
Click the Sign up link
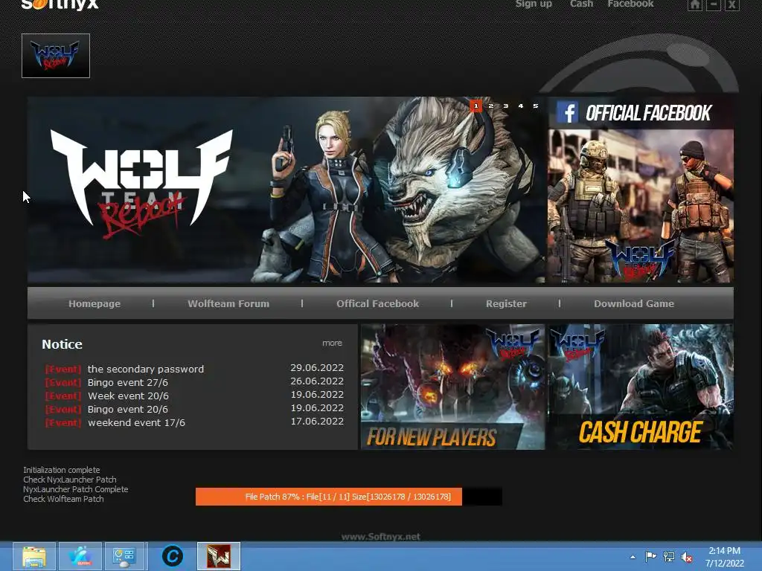point(534,4)
